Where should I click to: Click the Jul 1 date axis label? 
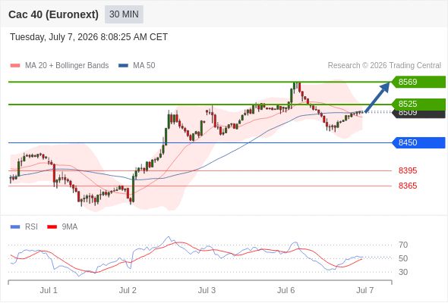click(49, 290)
